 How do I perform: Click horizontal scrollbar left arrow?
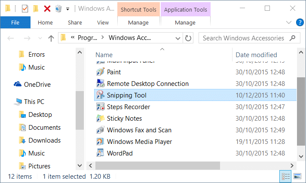(91, 166)
